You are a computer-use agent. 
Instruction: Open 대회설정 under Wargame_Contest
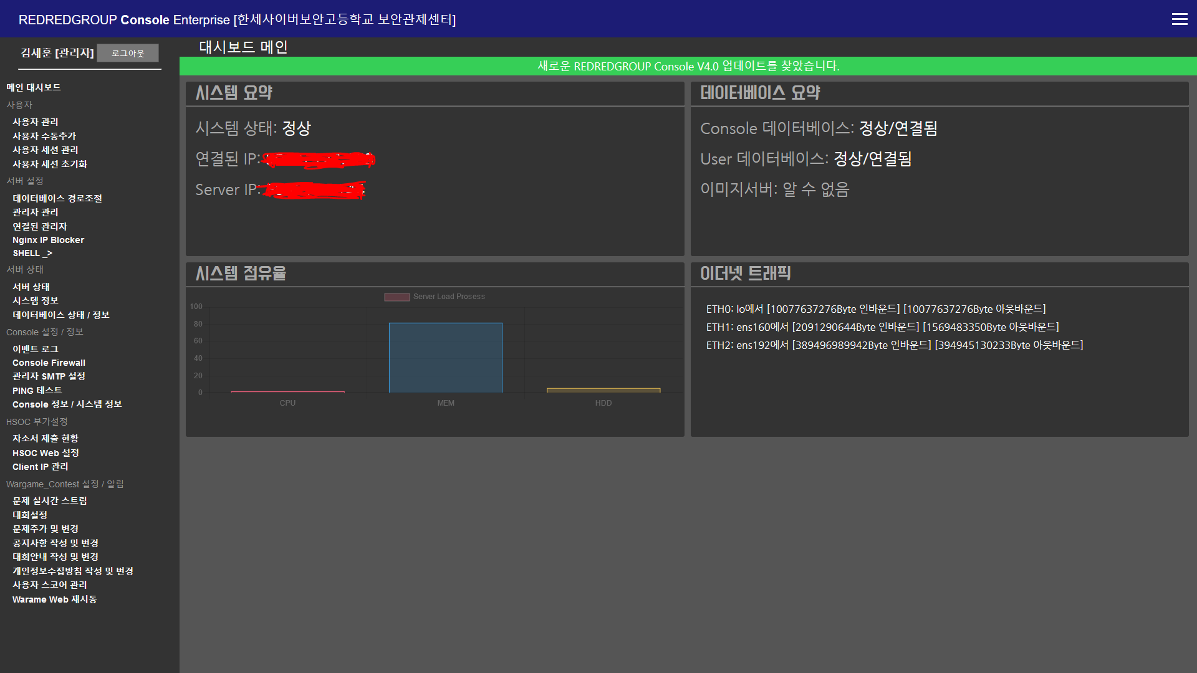click(29, 515)
